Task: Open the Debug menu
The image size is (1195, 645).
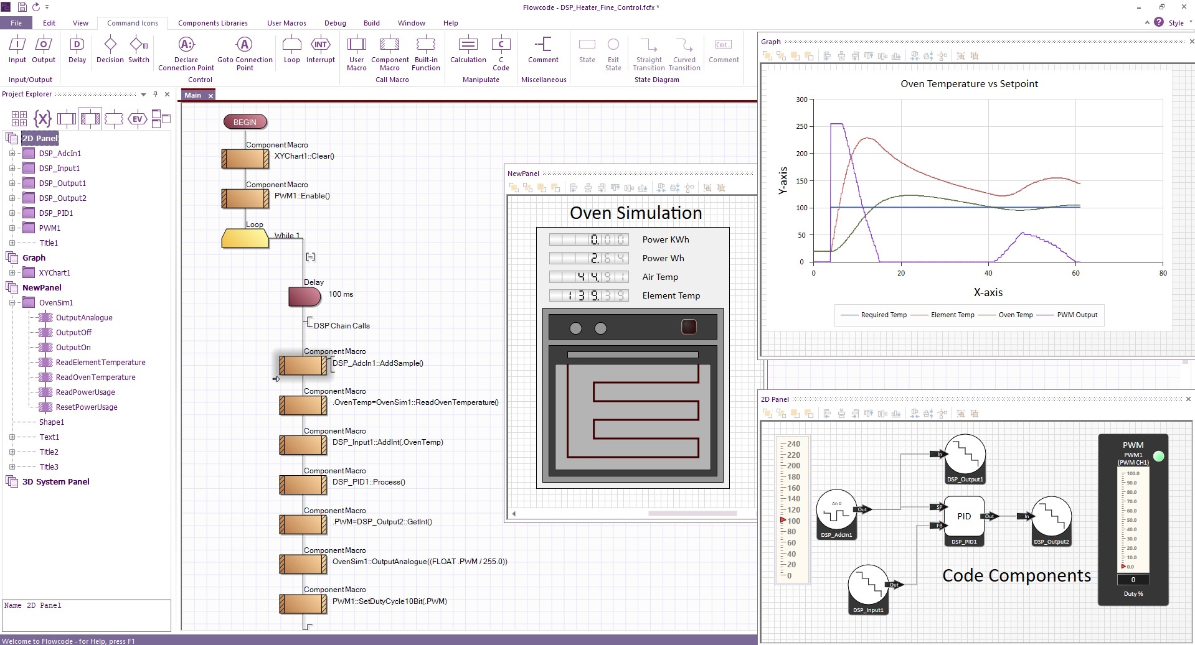Action: coord(335,23)
